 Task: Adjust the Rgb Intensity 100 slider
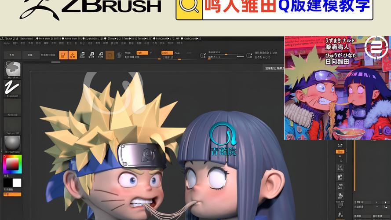143,57
